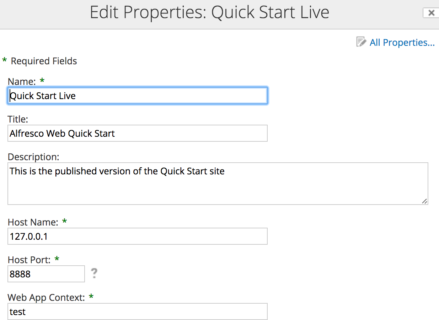Click the Web App Context field
This screenshot has width=439, height=320.
coord(137,311)
